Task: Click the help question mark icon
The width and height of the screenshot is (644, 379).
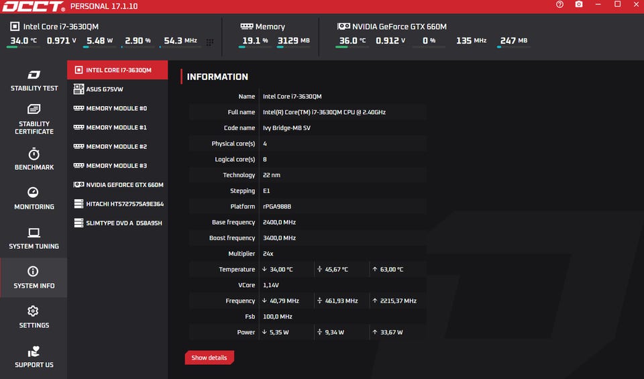Action: [559, 5]
